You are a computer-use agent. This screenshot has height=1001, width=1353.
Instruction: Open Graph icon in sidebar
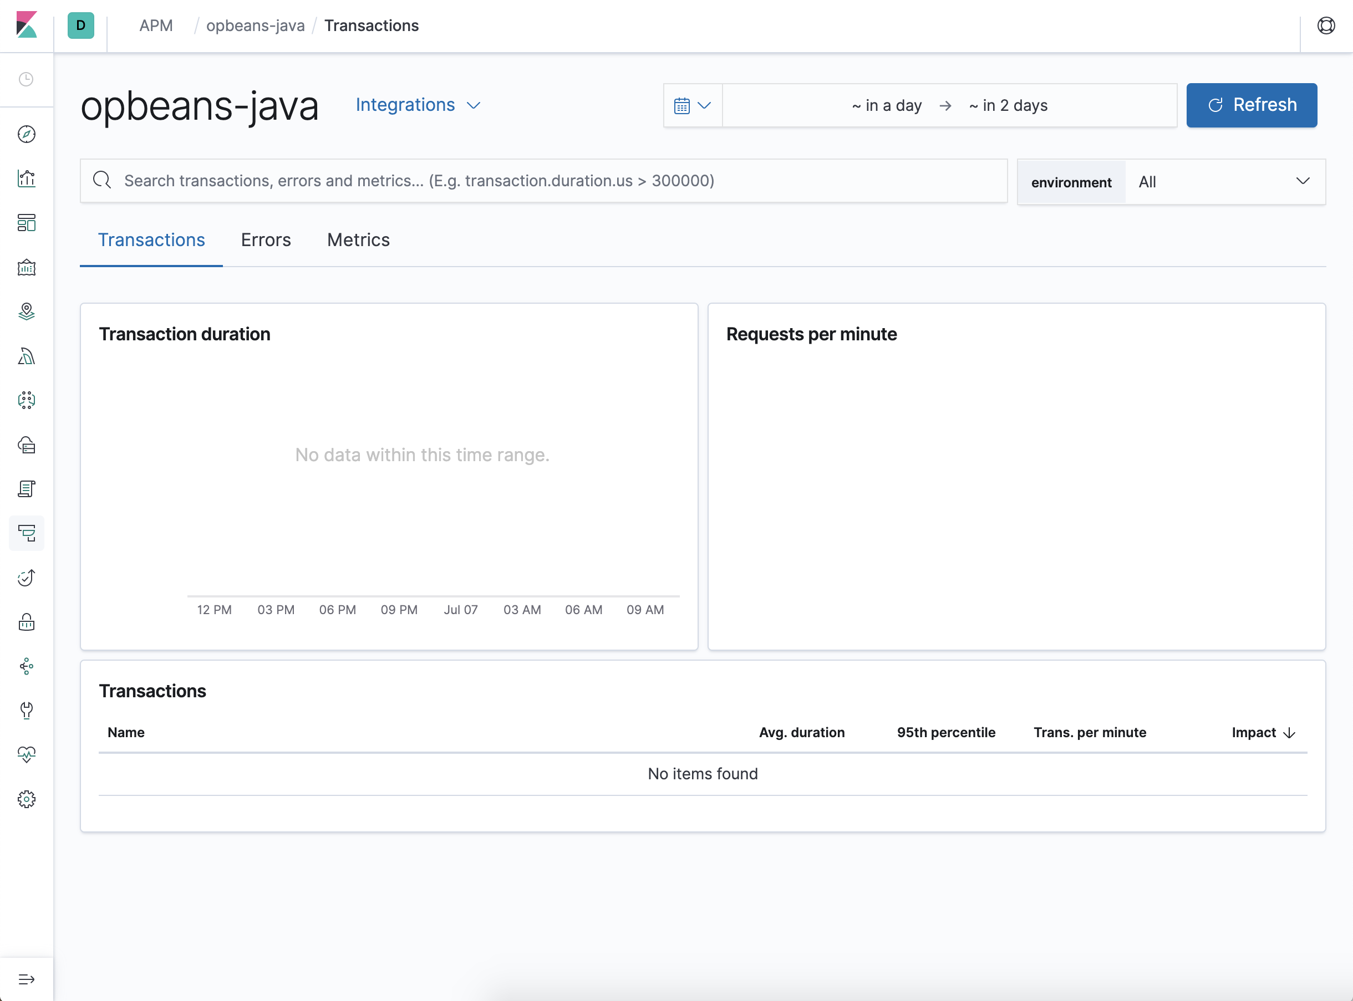27,667
